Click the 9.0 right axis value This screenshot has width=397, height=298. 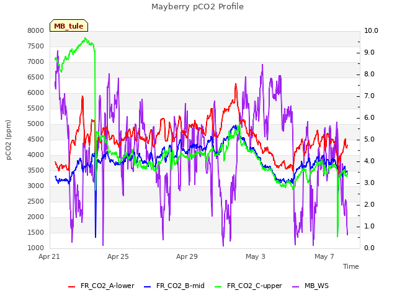370,52
